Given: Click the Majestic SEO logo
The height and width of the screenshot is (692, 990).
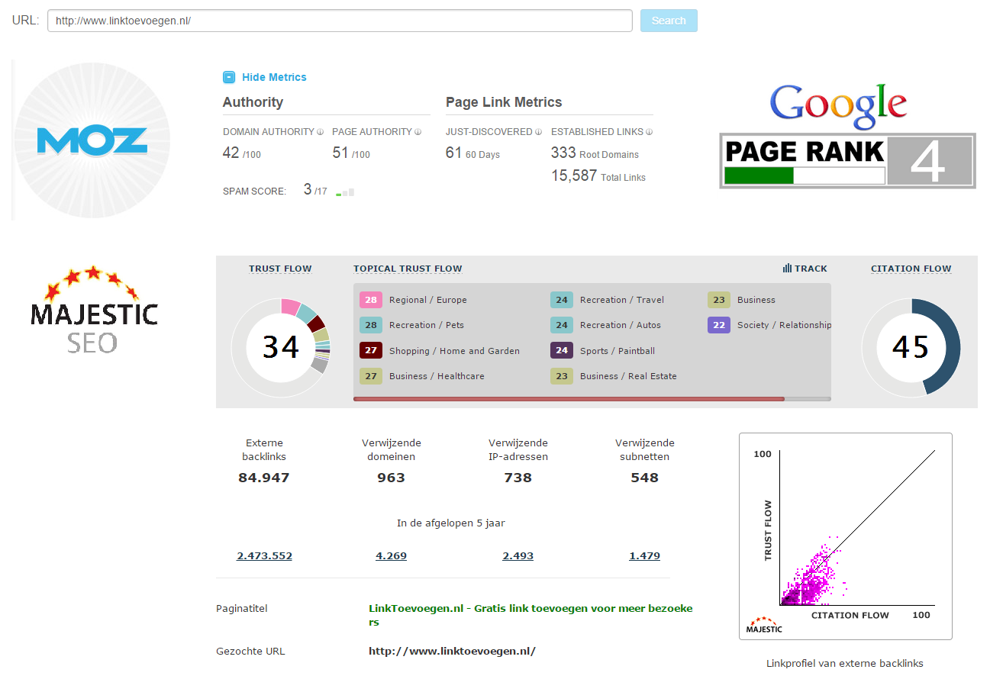Looking at the screenshot, I should (94, 310).
